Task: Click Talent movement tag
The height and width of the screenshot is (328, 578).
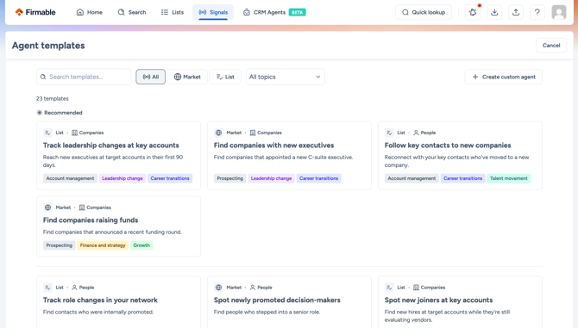Action: [509, 178]
